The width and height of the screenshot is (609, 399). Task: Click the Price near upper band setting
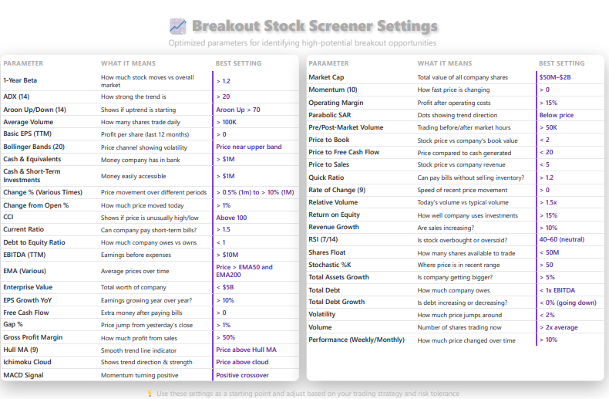249,147
